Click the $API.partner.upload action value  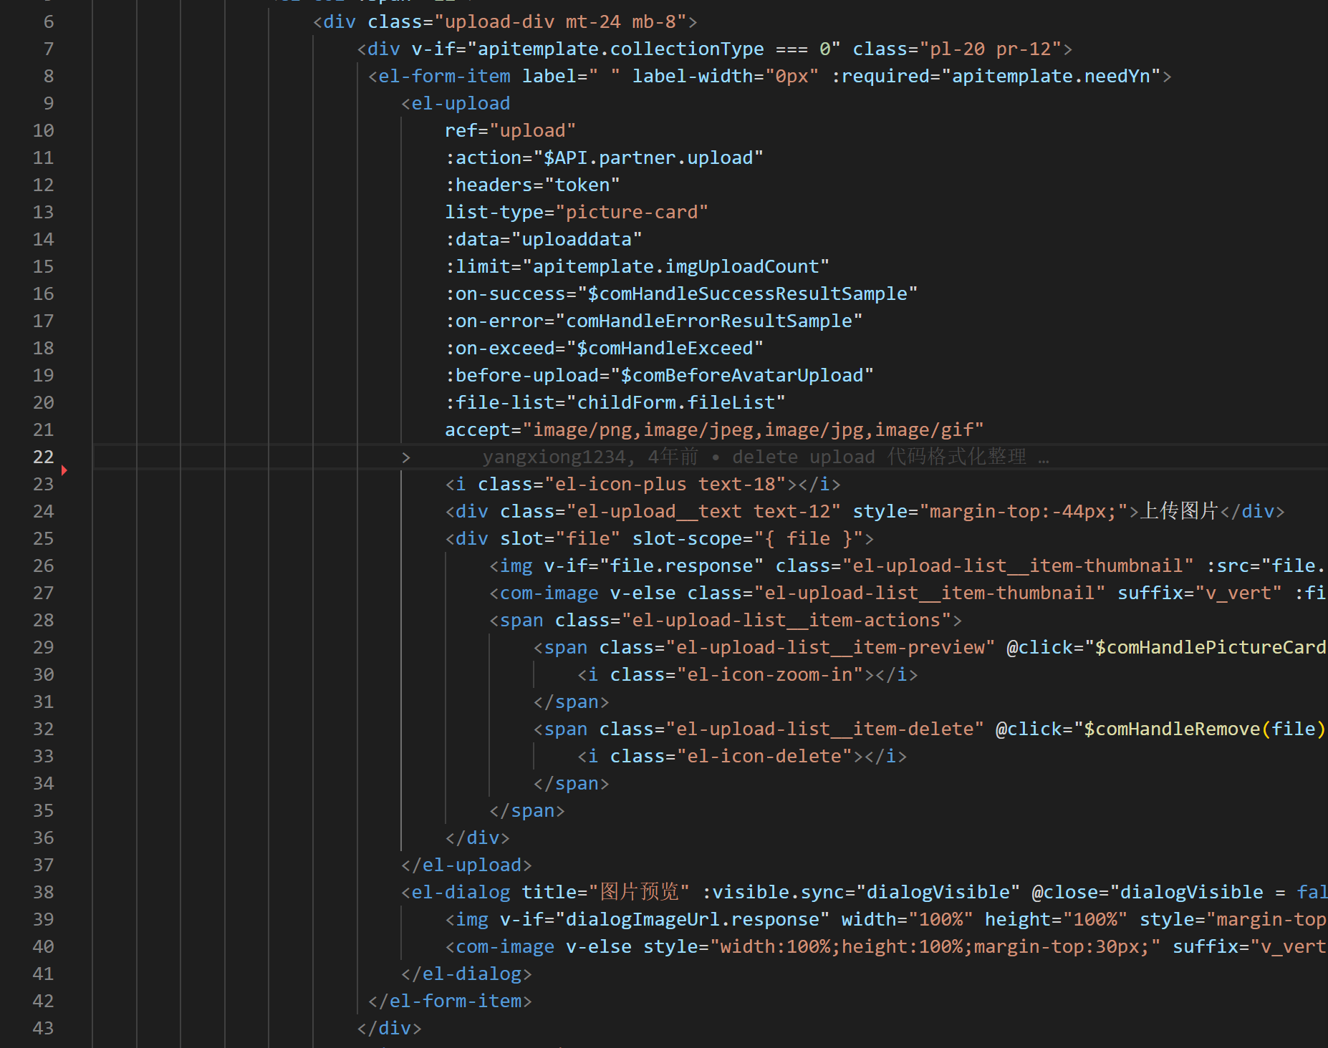648,157
